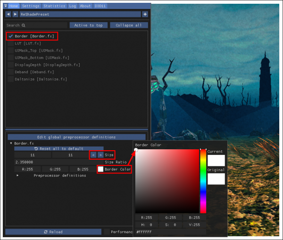Image resolution: width=283 pixels, height=240 pixels.
Task: Enable the Deband [Deband.fx] effect
Action: pyautogui.click(x=11, y=72)
